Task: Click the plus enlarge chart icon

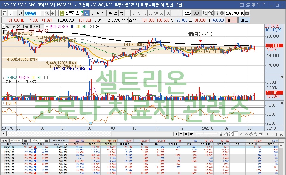Action: (276, 134)
